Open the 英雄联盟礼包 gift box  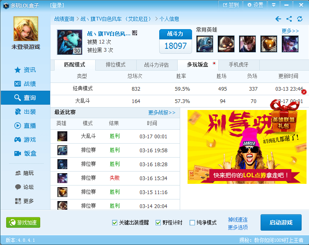pyautogui.click(x=284, y=116)
